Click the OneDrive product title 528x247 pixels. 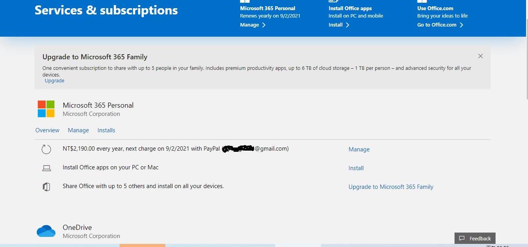(77, 227)
